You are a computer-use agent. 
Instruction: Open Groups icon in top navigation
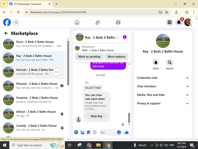coord(118,22)
